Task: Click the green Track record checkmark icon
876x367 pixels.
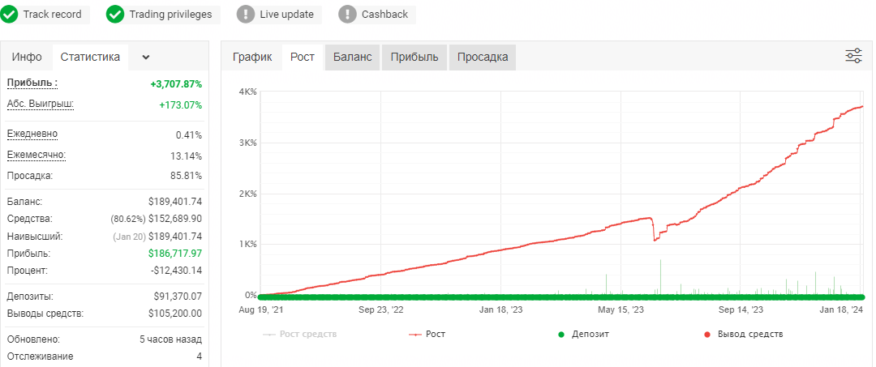Action: (9, 15)
